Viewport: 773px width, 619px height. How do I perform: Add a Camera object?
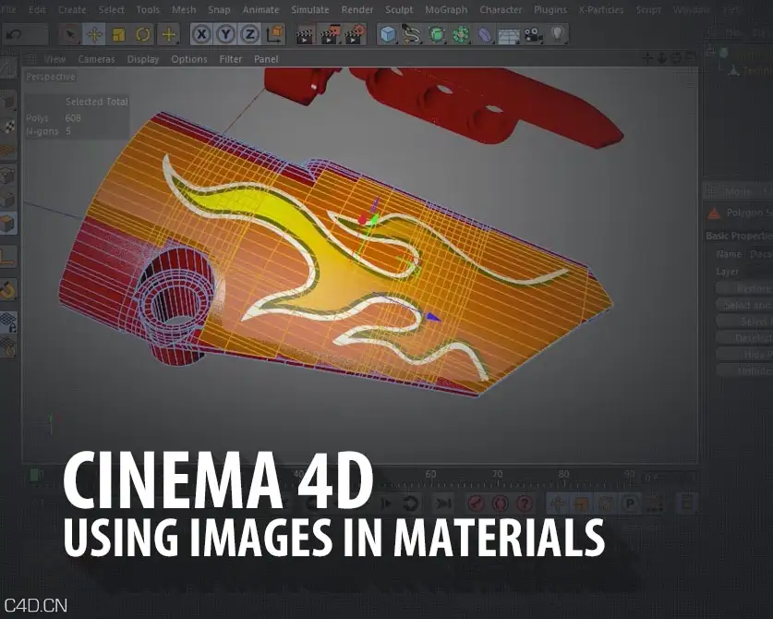(533, 34)
